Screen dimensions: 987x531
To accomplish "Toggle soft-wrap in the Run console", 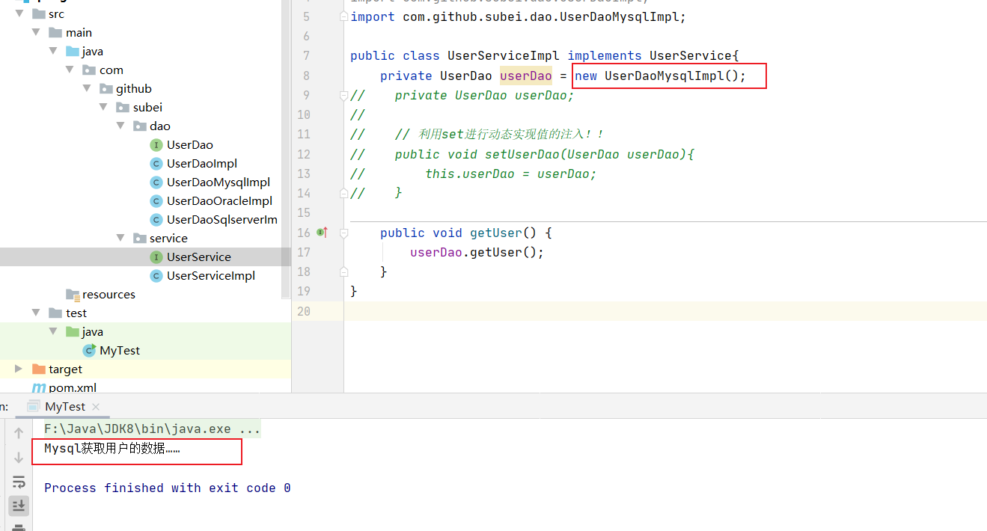I will click(19, 482).
